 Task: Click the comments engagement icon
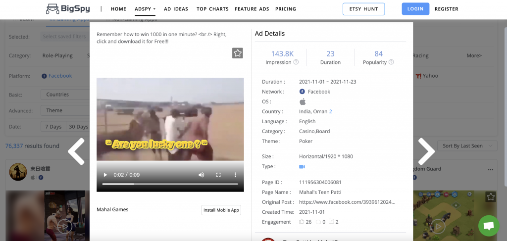click(318, 222)
